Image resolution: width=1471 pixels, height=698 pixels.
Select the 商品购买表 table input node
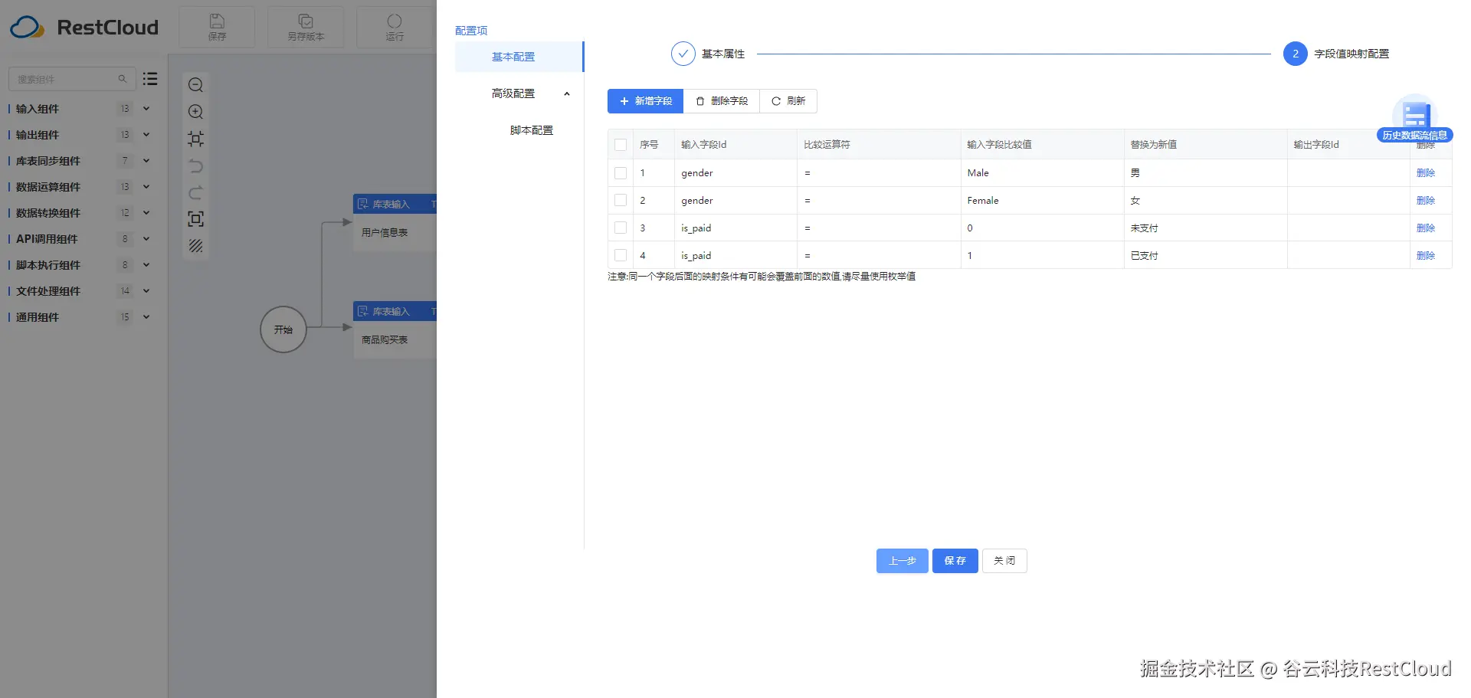coord(395,329)
